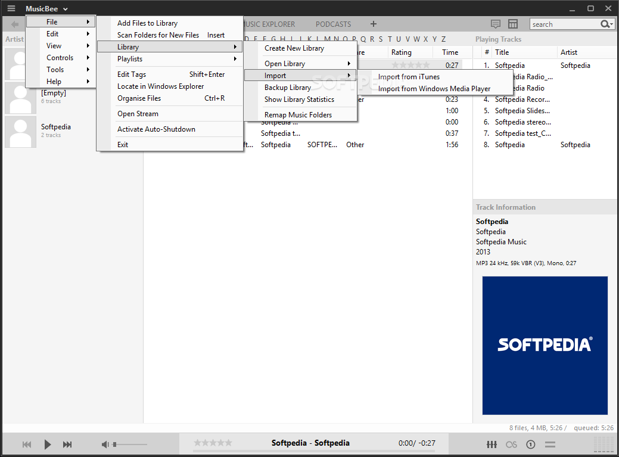Open the comment panel icon
This screenshot has height=457, width=619.
click(496, 24)
